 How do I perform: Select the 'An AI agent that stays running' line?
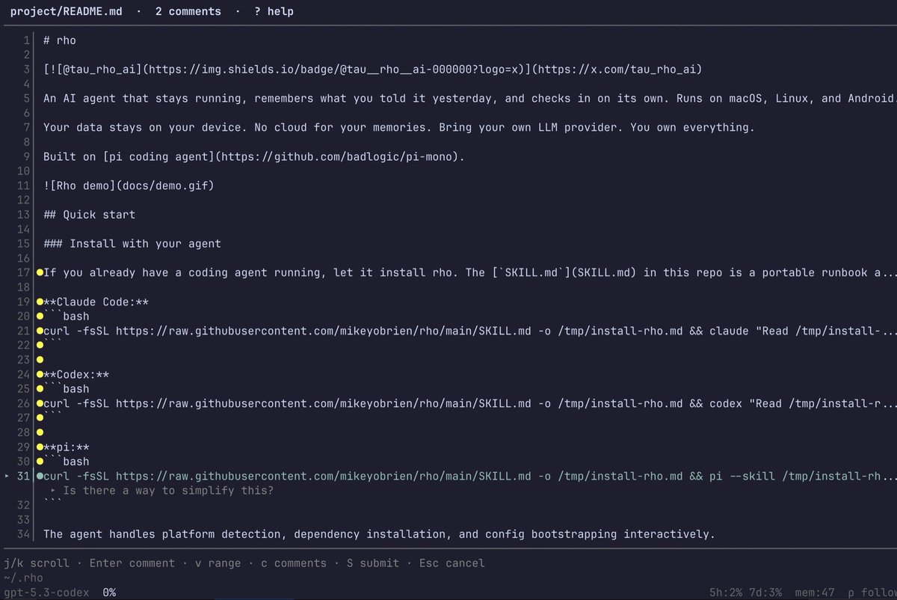click(470, 99)
